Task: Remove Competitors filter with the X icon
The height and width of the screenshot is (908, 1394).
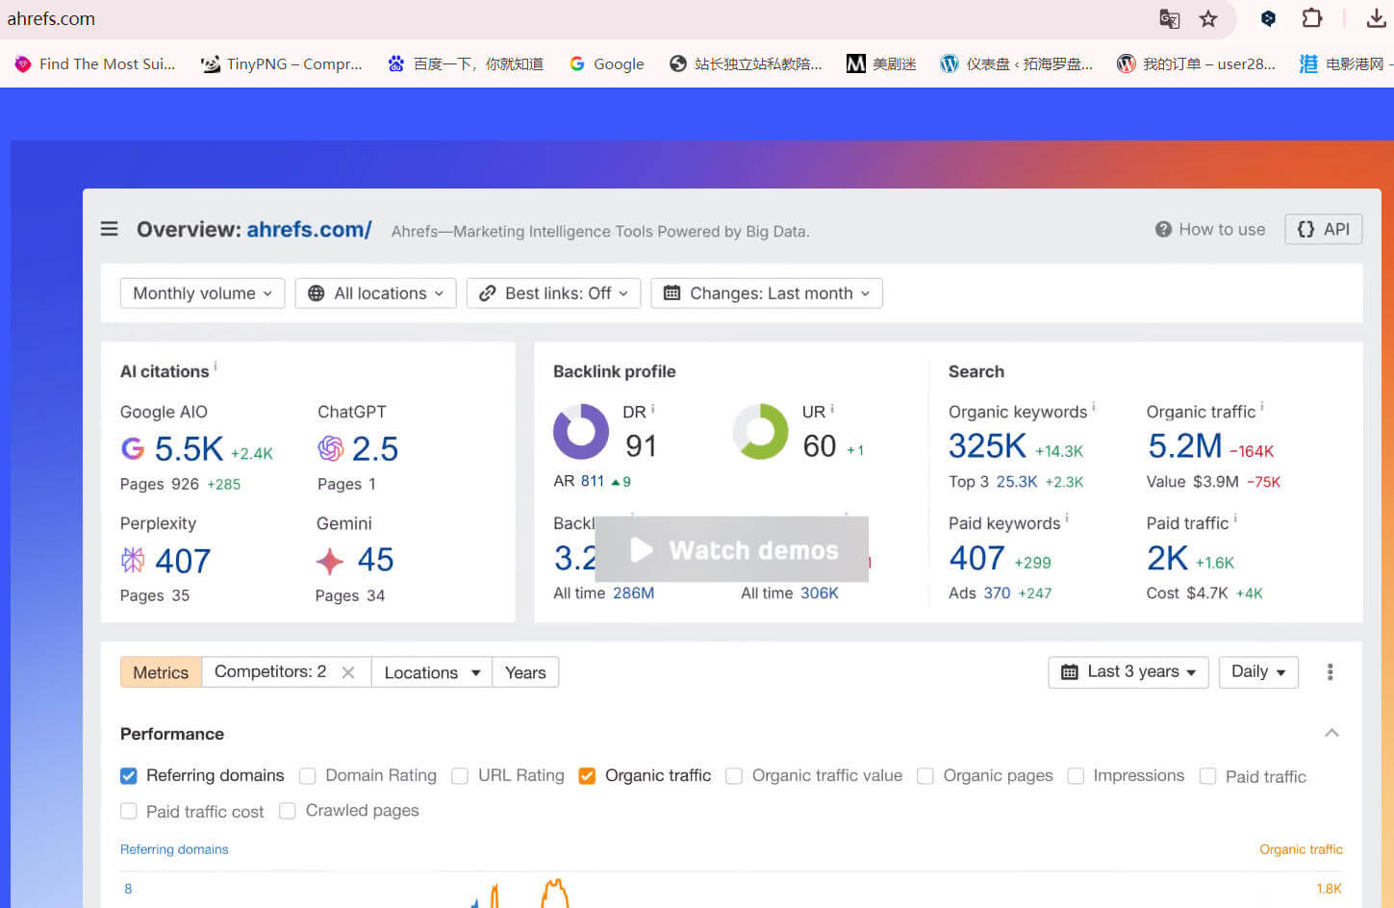Action: tap(348, 672)
